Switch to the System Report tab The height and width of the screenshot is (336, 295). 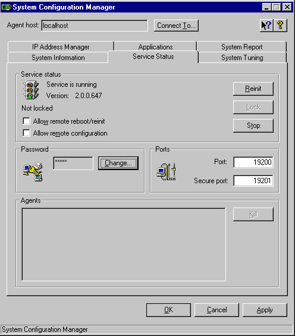[x=242, y=47]
